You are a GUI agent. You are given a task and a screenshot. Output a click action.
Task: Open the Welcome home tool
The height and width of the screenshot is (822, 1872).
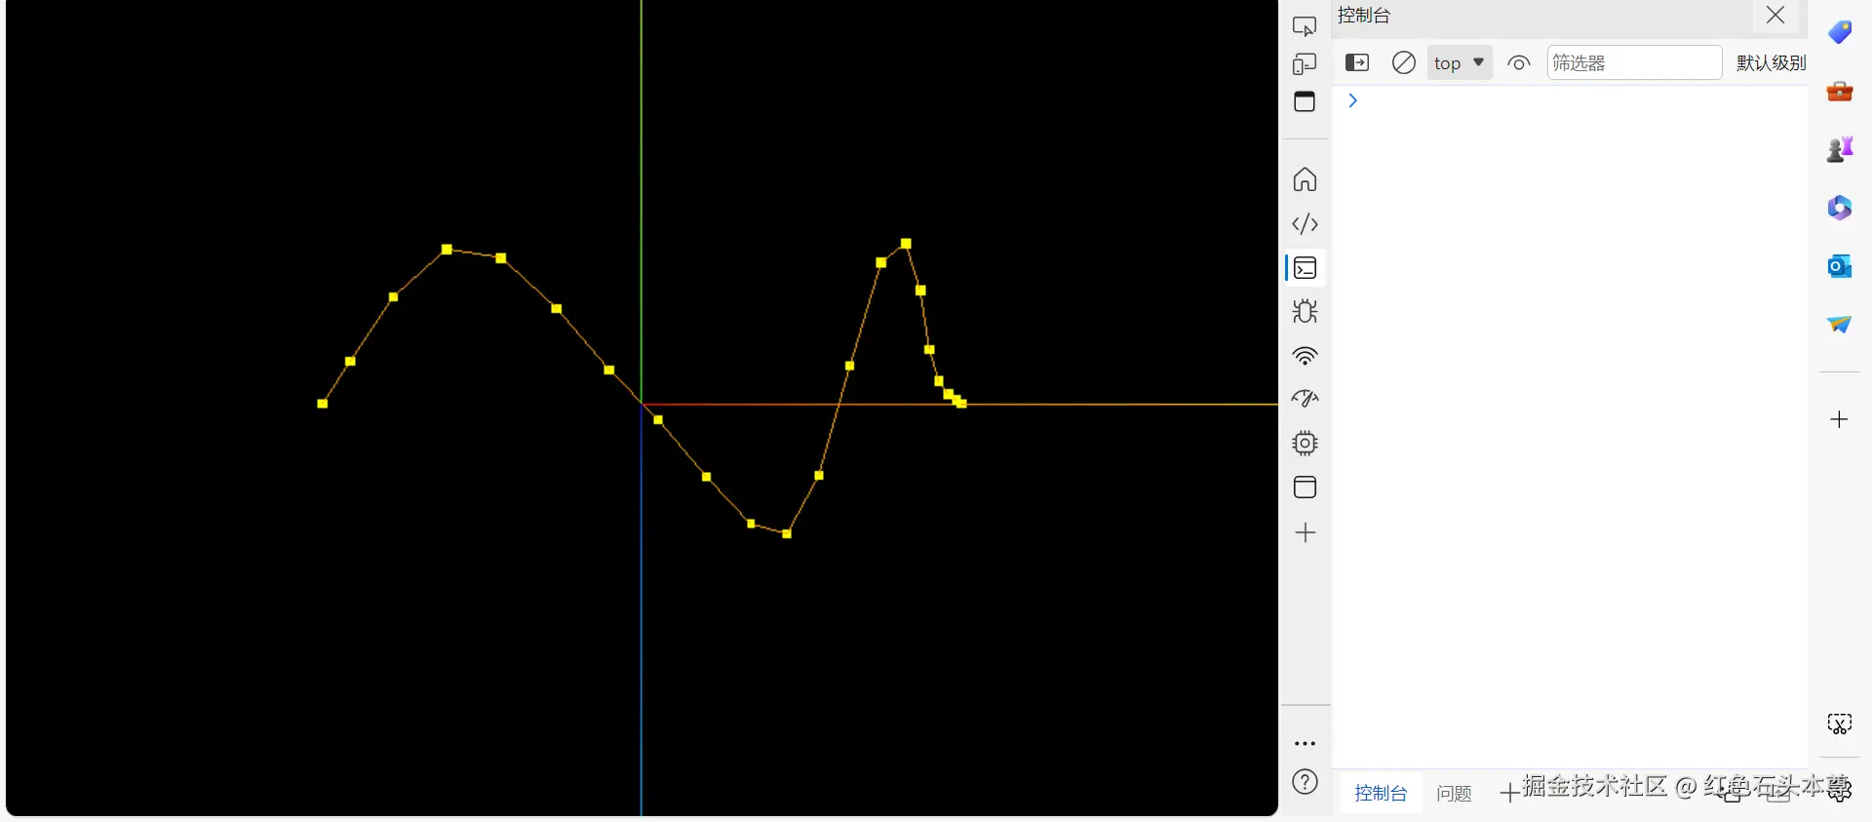(x=1305, y=179)
